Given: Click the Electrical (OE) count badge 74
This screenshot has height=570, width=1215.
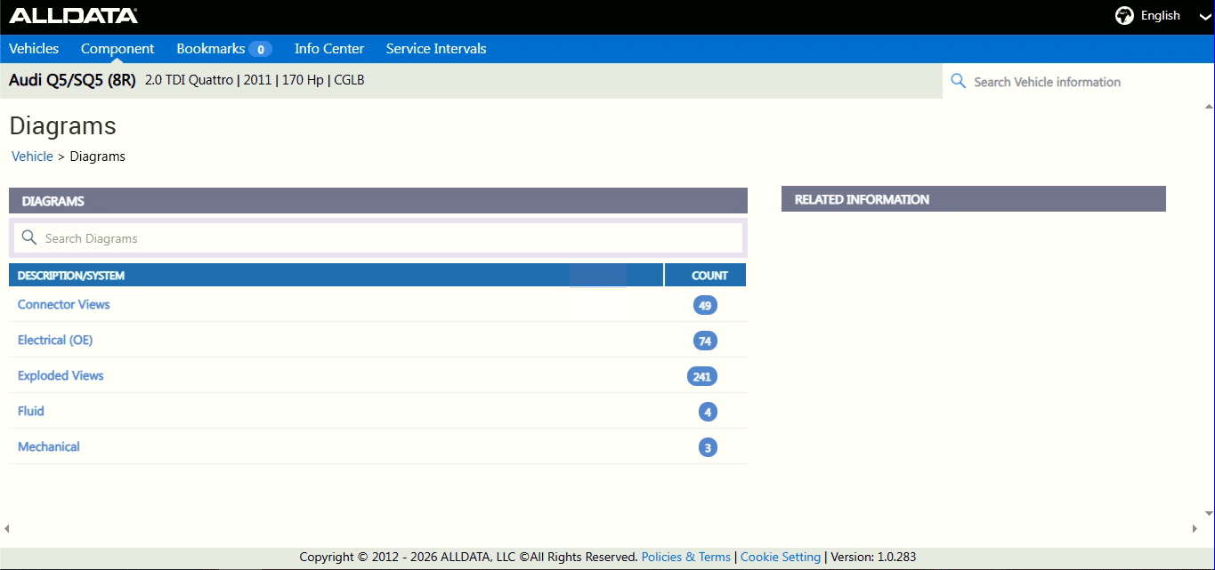Looking at the screenshot, I should [705, 341].
